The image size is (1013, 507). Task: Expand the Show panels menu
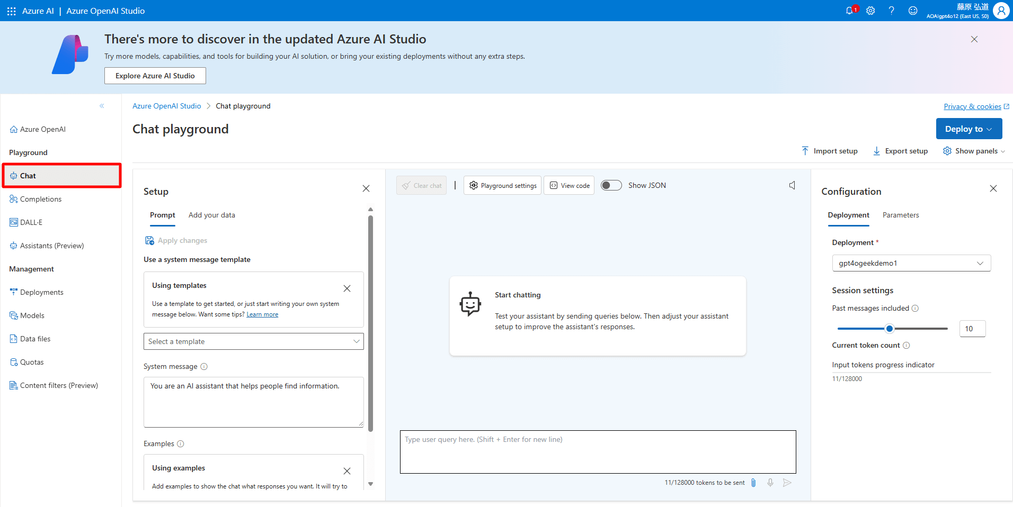(x=974, y=151)
